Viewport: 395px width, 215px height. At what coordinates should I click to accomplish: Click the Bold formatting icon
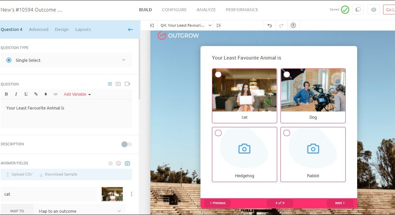click(x=6, y=94)
